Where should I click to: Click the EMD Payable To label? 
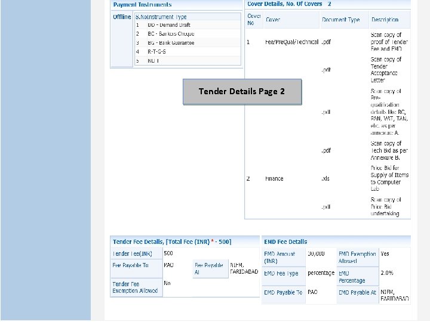283,292
